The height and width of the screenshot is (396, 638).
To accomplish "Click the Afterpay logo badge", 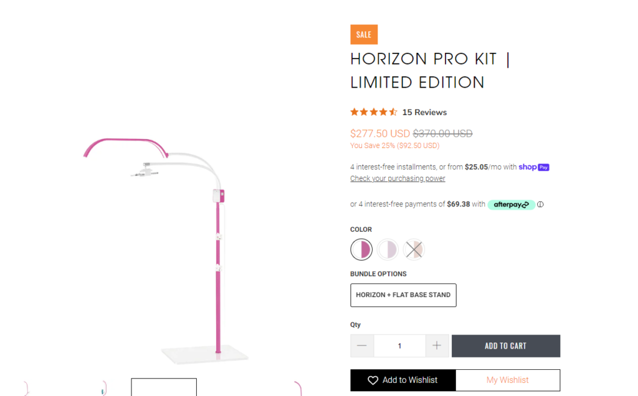I will pos(511,205).
